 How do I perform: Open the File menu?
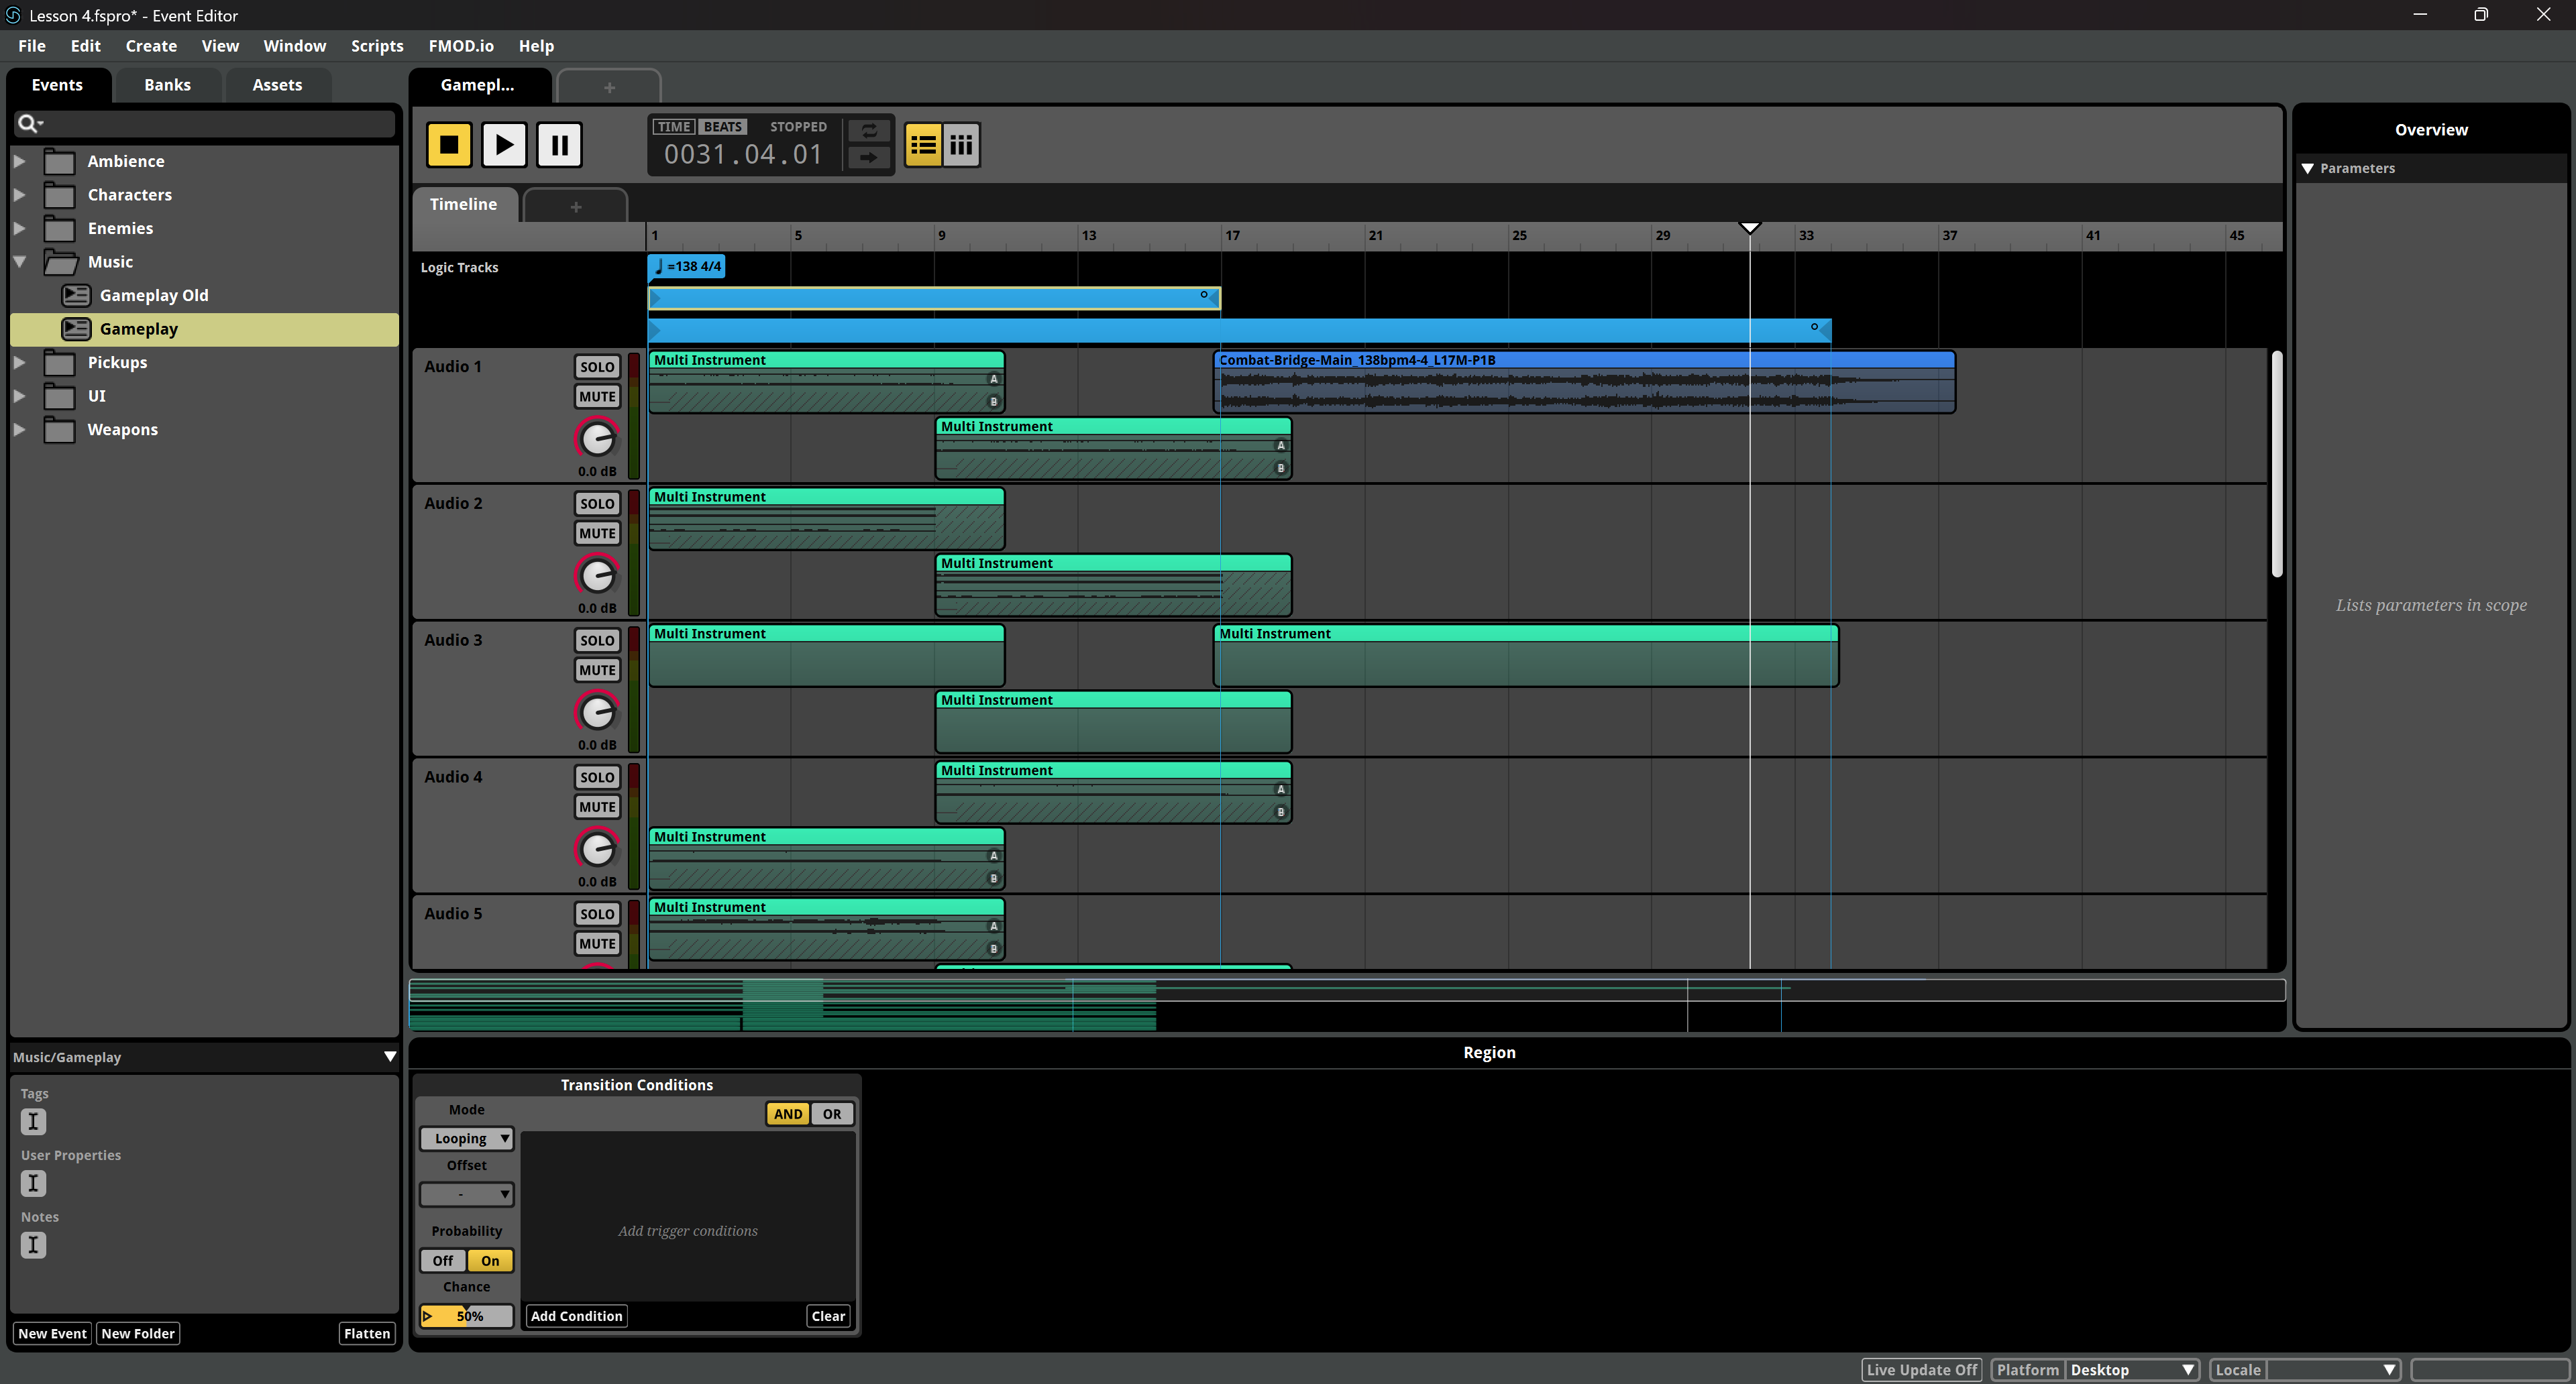point(32,46)
